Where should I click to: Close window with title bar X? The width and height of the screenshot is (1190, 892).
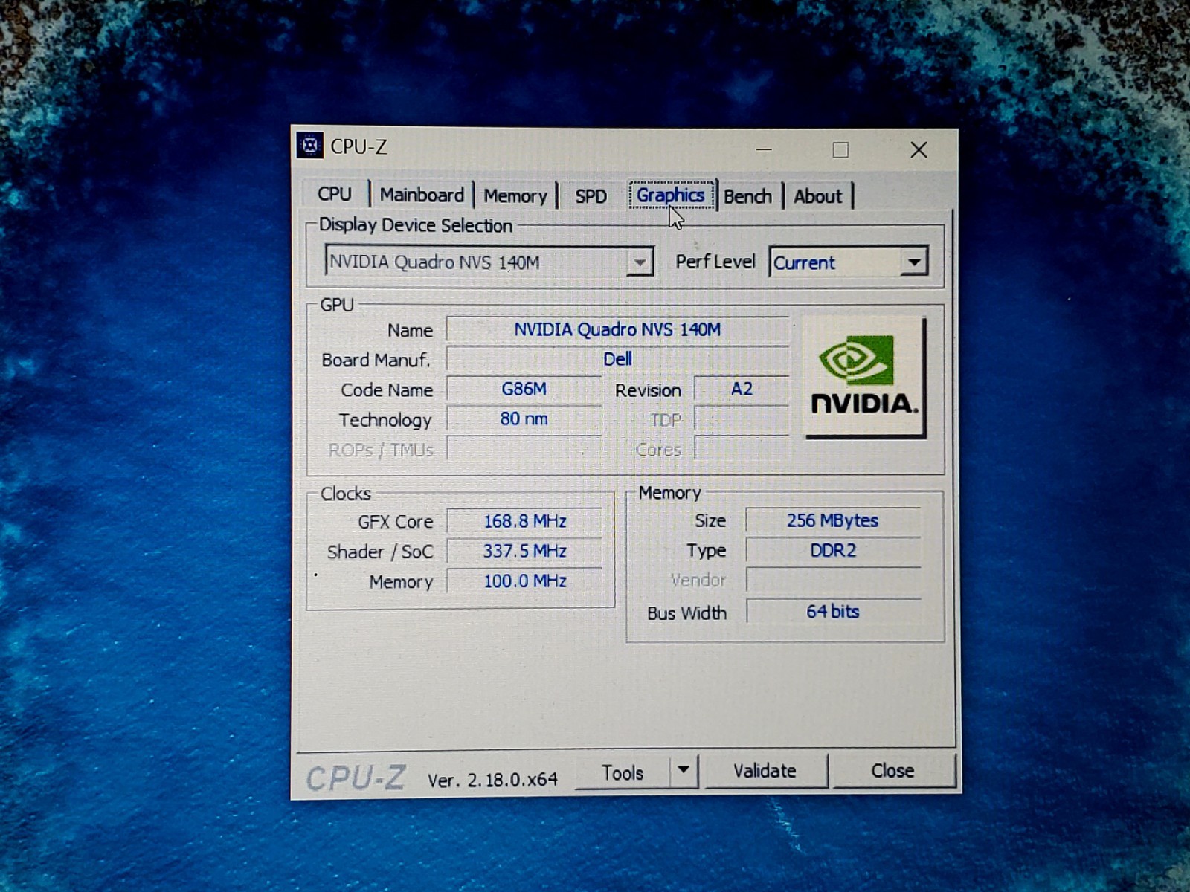pyautogui.click(x=919, y=150)
